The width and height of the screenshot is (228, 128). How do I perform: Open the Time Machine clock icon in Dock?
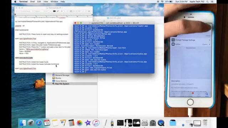tap(153, 123)
